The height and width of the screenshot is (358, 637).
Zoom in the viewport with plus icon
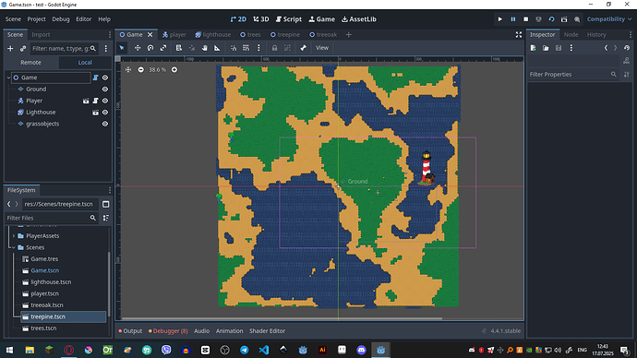click(x=174, y=70)
